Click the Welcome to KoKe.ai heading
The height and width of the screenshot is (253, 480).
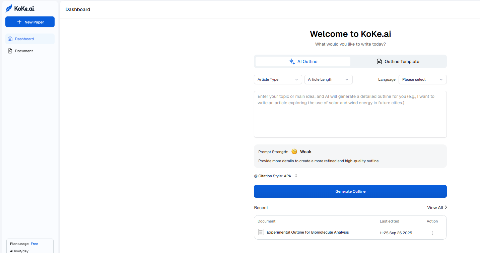tap(350, 34)
